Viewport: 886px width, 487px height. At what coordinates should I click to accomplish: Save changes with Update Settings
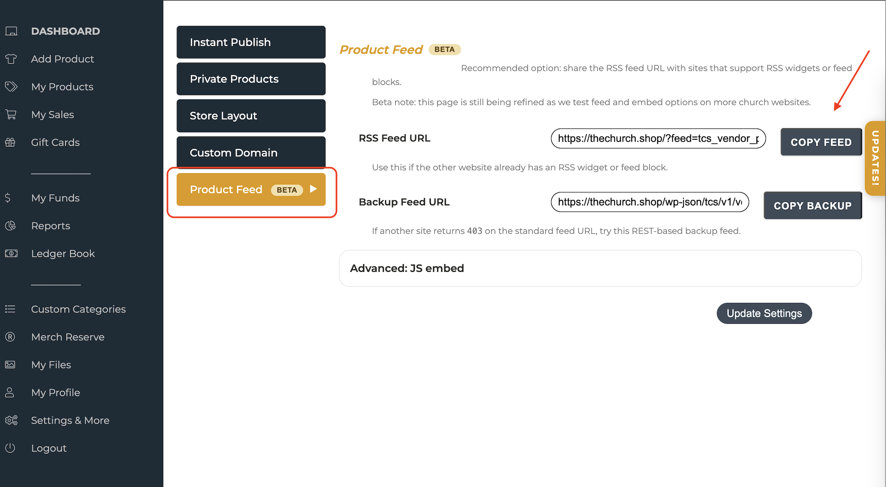[x=764, y=313]
